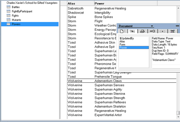The width and height of the screenshot is (180, 122).
Task: Select the Powers view
Action: coord(30,24)
